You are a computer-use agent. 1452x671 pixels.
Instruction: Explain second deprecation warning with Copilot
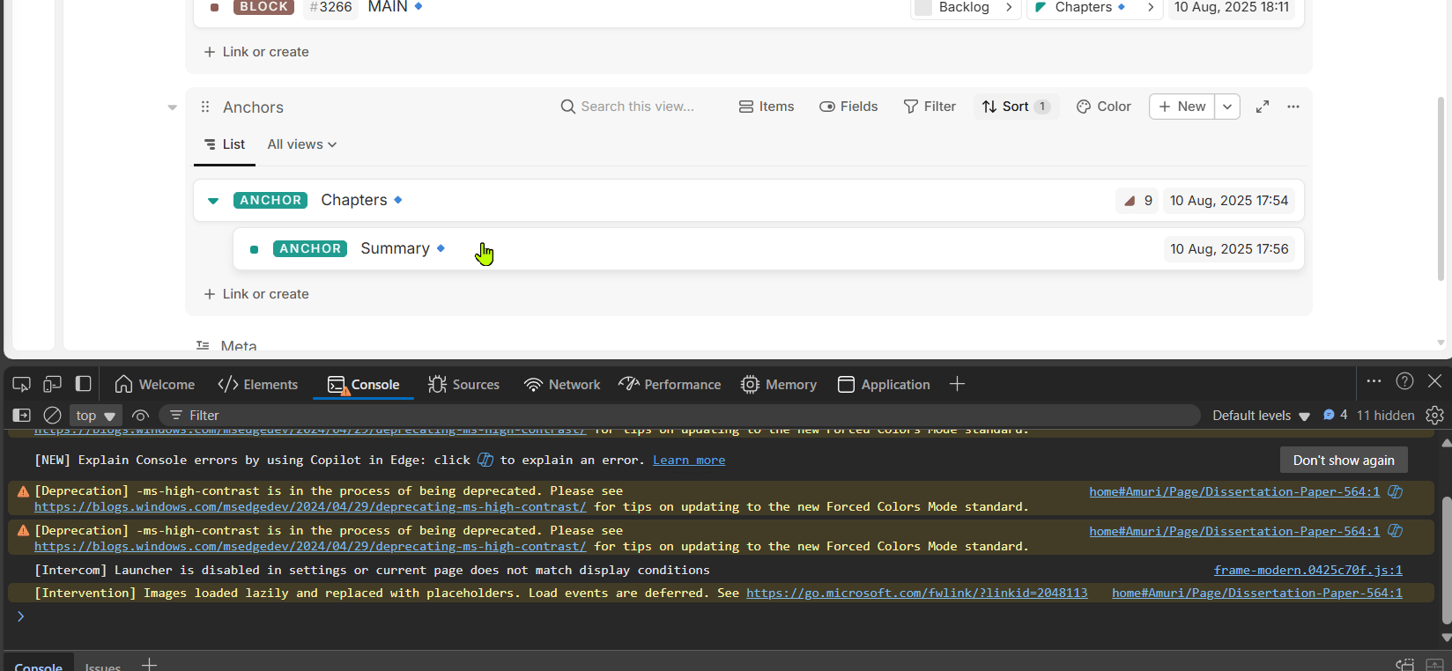[1396, 531]
